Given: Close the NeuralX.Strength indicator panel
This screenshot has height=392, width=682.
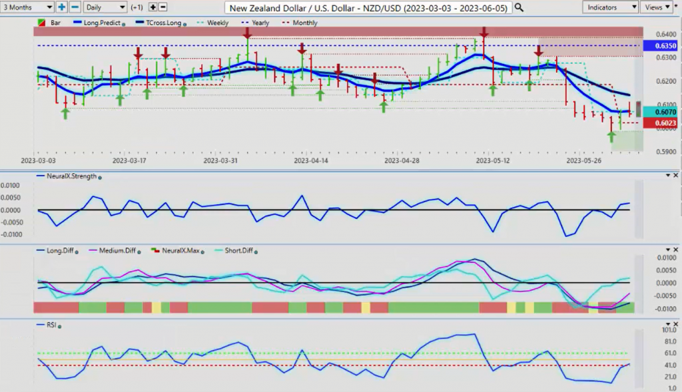Looking at the screenshot, I should 676,175.
